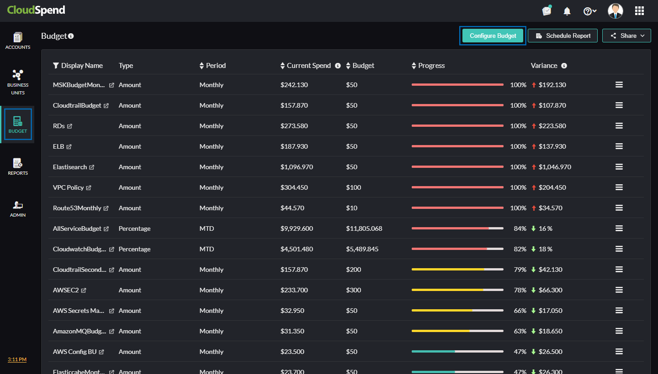This screenshot has width=658, height=374.
Task: Sort the table by Budget column
Action: pyautogui.click(x=349, y=65)
